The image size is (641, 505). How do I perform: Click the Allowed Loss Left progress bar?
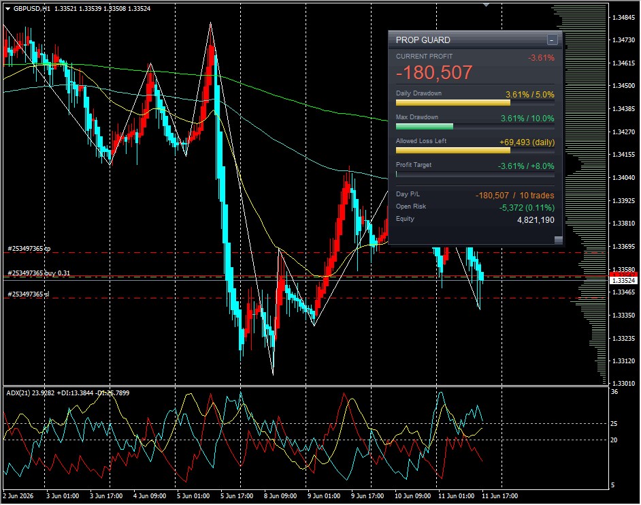pos(475,151)
